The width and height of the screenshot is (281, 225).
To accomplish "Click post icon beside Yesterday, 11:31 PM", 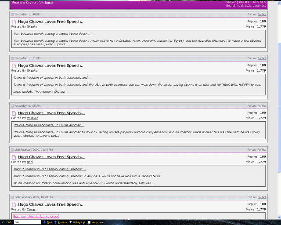I will (12, 58).
